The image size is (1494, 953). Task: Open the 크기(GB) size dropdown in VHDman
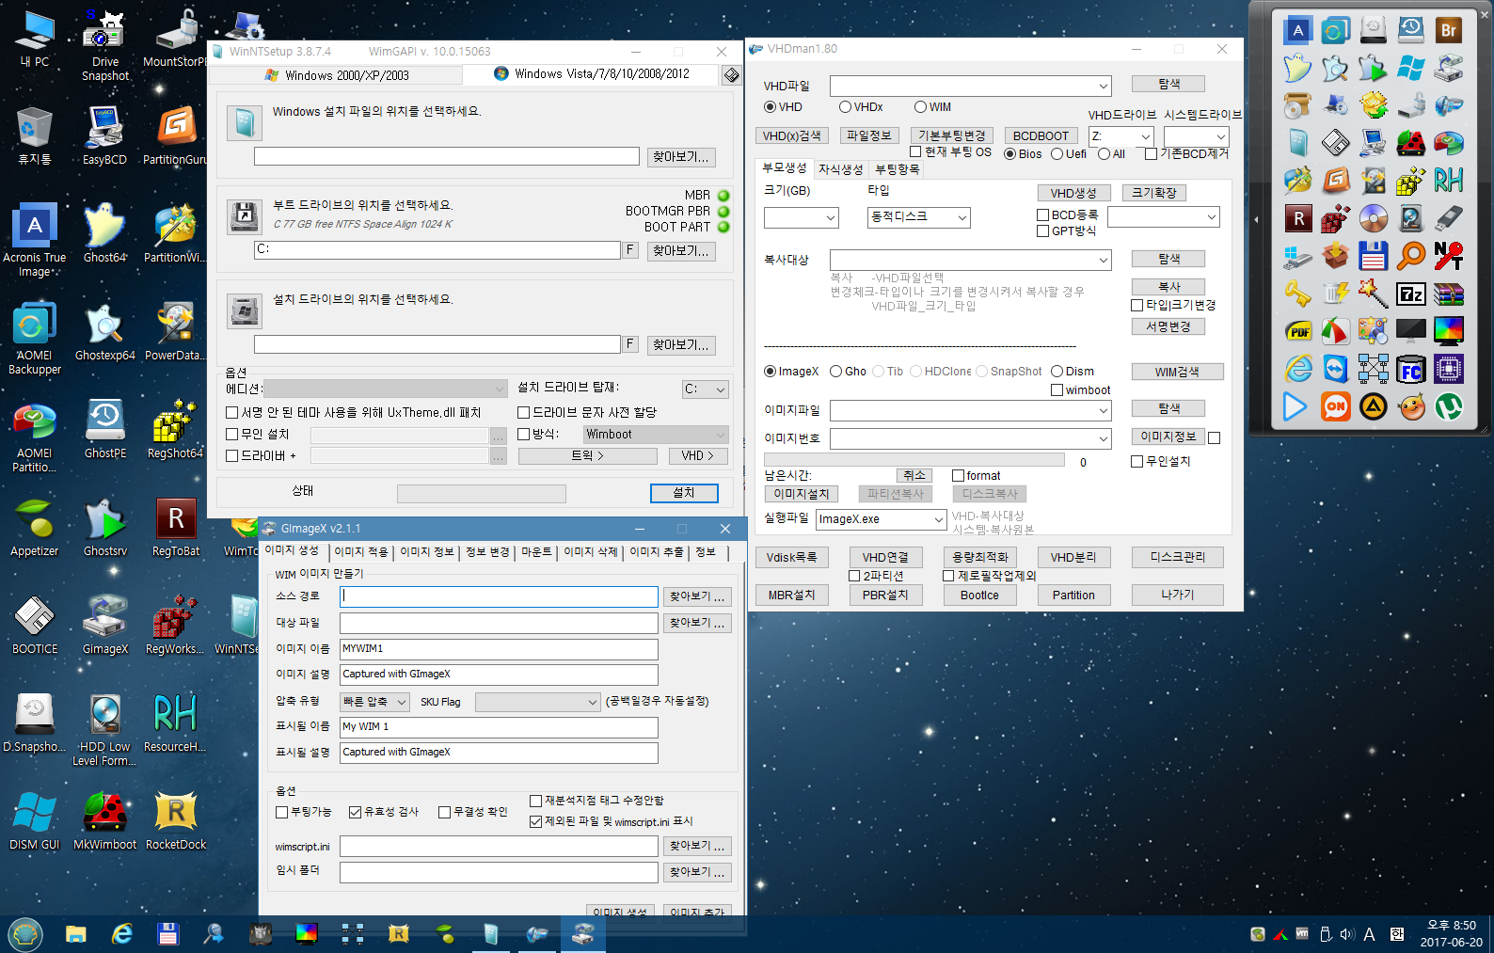(x=830, y=218)
